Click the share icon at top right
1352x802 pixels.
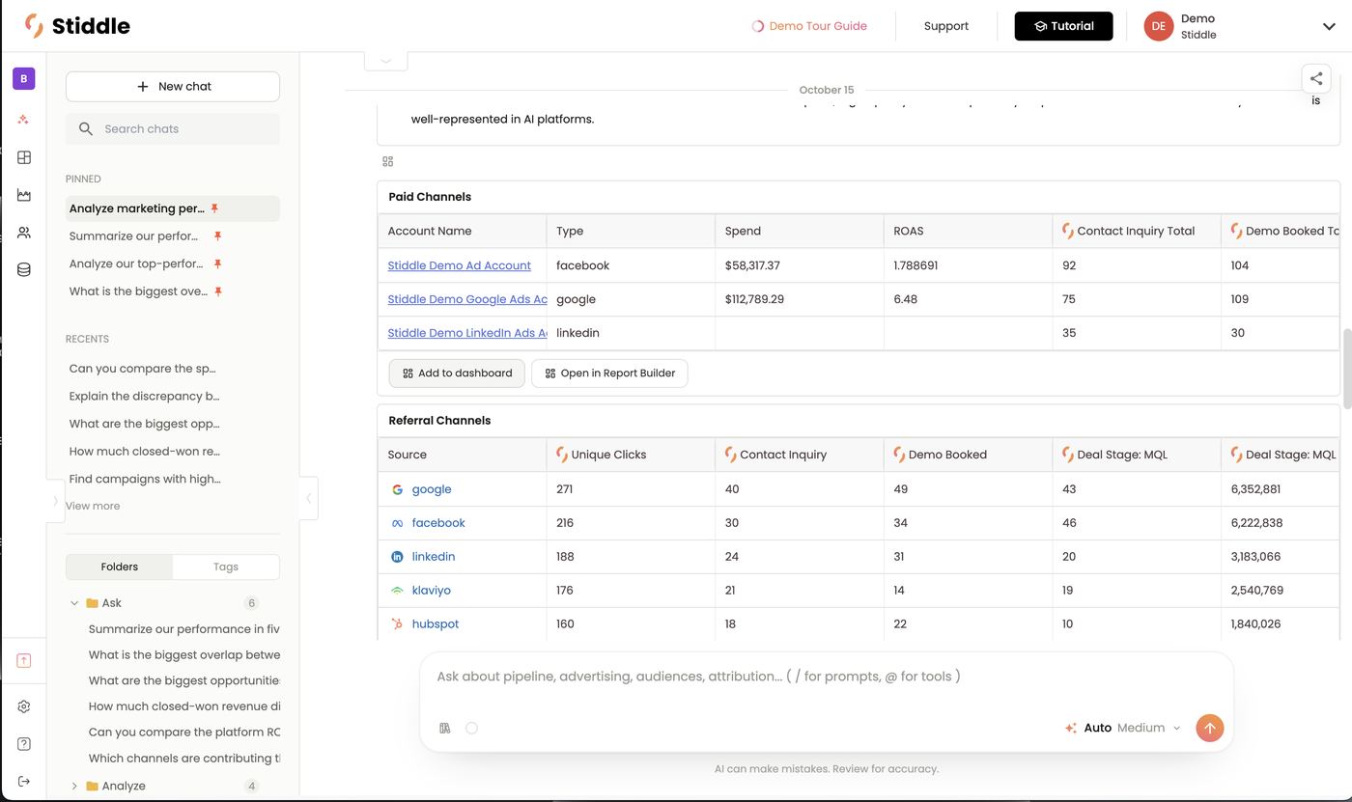(1316, 79)
